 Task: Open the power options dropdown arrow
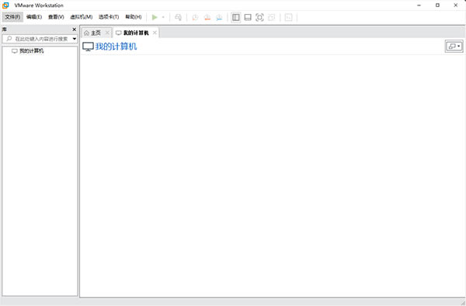[163, 17]
